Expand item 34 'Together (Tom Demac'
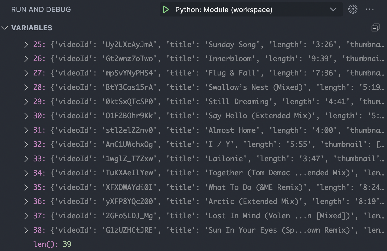This screenshot has height=251, width=387. 26,173
